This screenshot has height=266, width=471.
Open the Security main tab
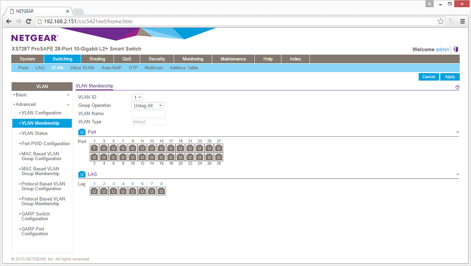[157, 59]
